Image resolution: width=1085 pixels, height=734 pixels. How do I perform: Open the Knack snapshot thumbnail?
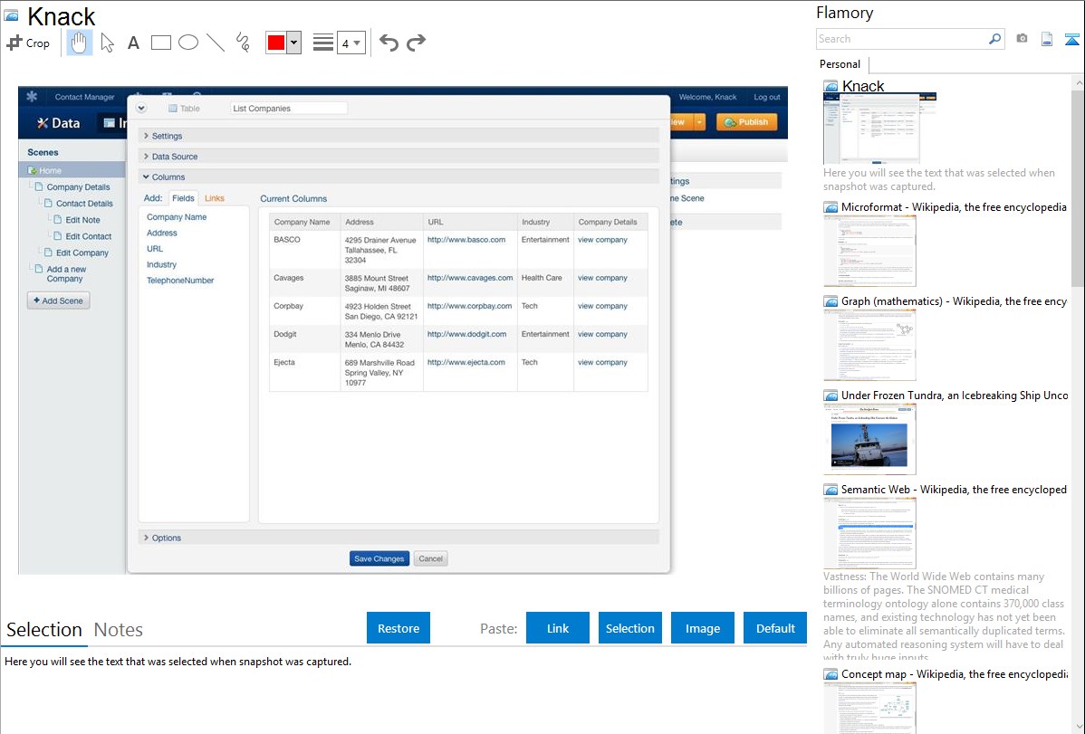click(879, 129)
